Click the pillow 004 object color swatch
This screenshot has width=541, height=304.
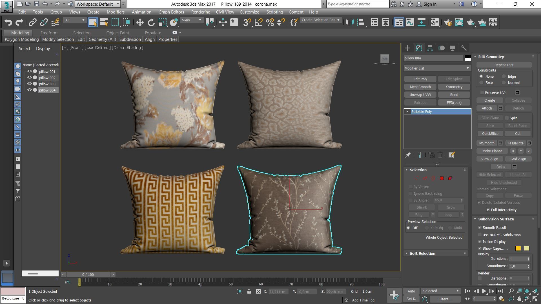(x=468, y=58)
